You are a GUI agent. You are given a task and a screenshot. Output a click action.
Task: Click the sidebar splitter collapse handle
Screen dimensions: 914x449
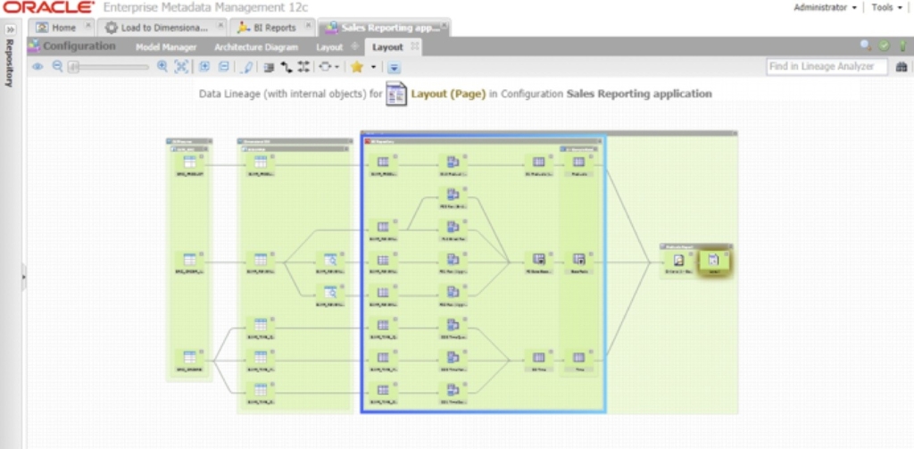(x=24, y=277)
